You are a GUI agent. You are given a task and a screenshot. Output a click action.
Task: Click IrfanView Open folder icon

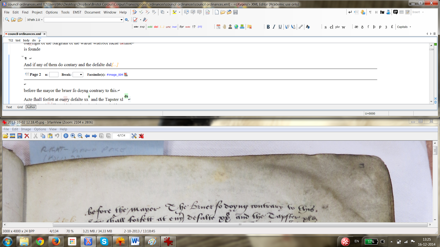tap(5, 136)
